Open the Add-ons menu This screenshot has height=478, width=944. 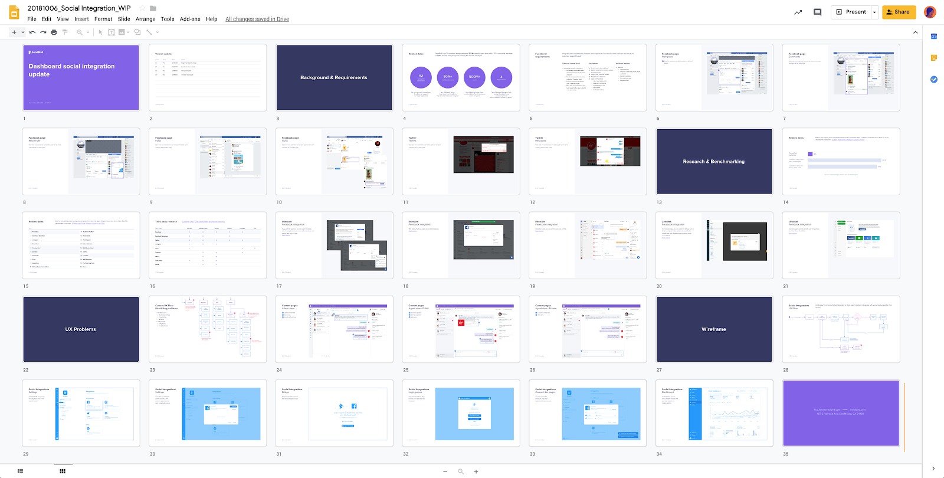190,19
